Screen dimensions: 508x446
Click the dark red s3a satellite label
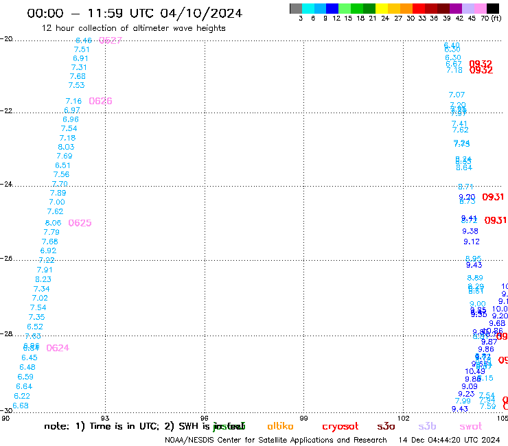coord(386,427)
